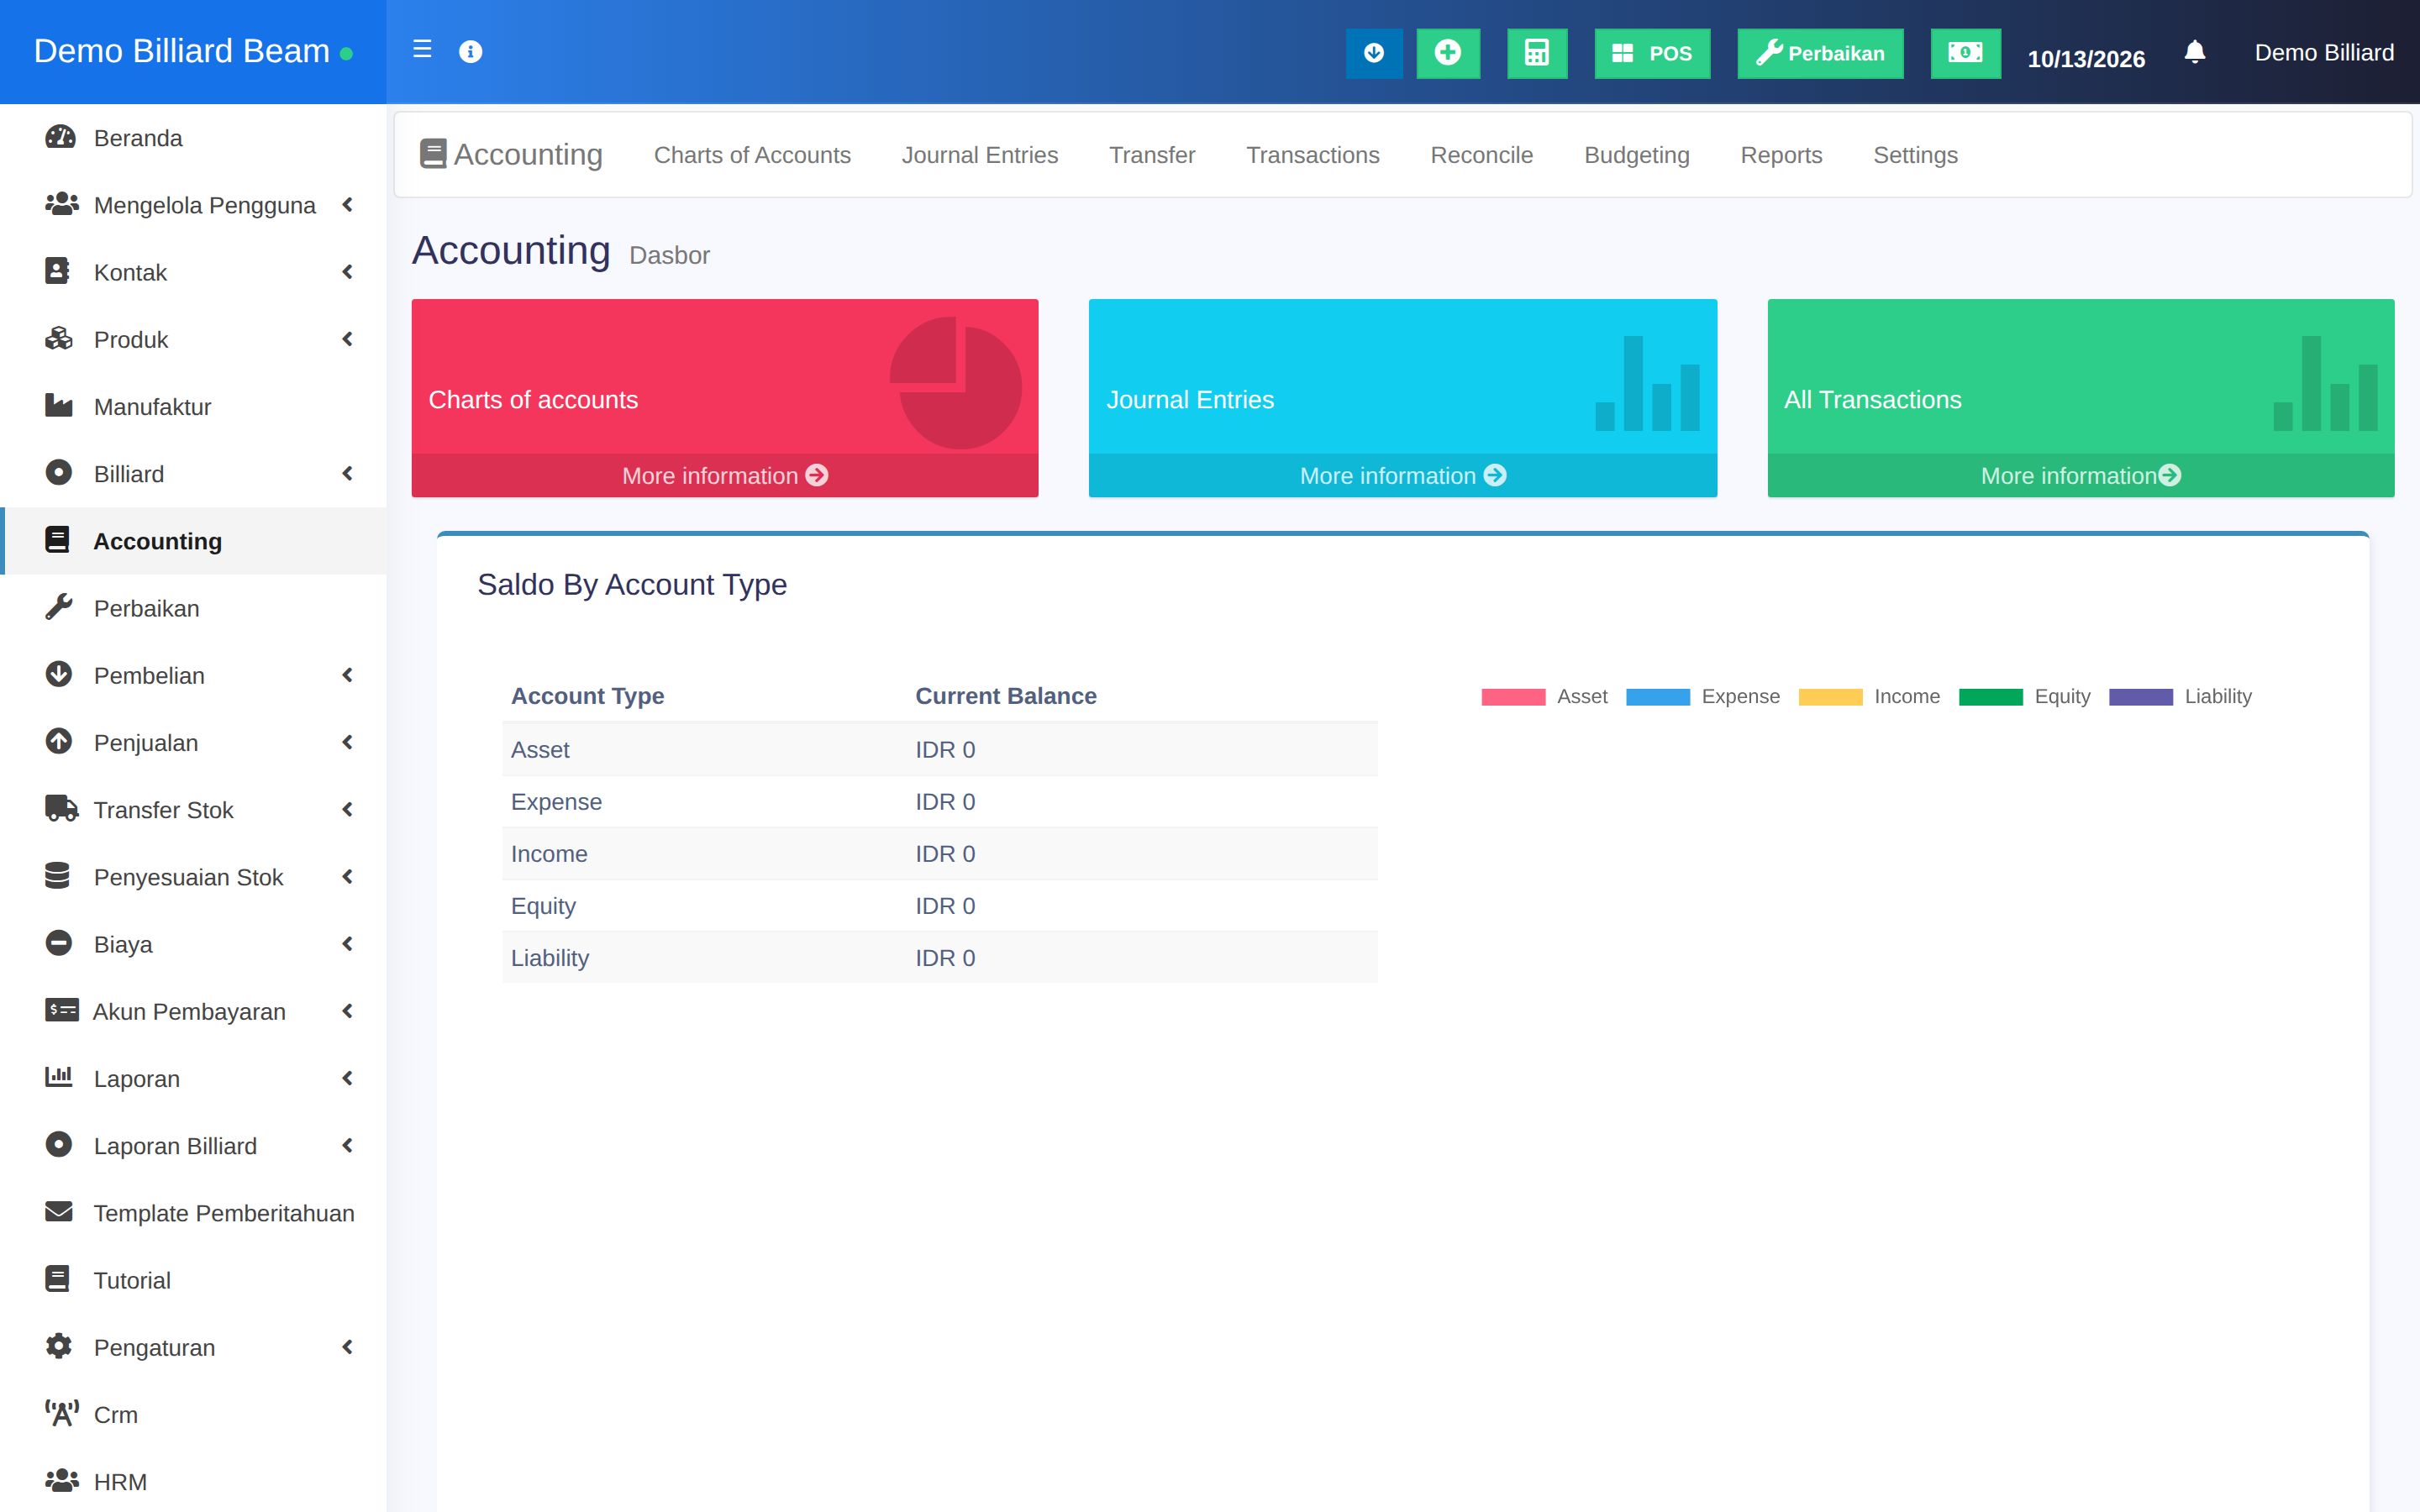Go to the Reconcile tab
2420x1512 pixels.
click(x=1481, y=155)
